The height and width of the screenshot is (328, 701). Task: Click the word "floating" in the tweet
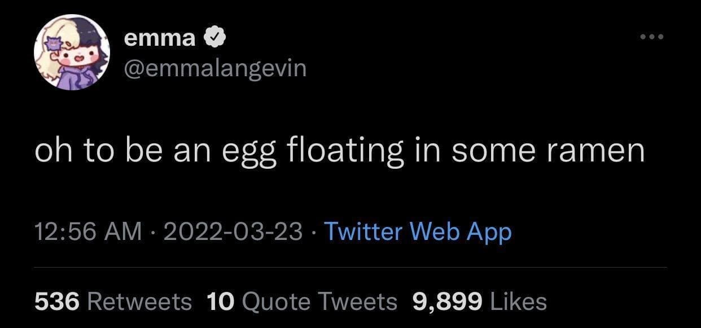coord(345,151)
